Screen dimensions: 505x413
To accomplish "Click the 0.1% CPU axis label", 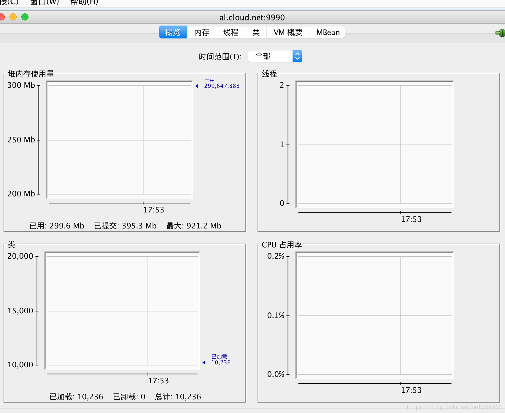I will 276,315.
